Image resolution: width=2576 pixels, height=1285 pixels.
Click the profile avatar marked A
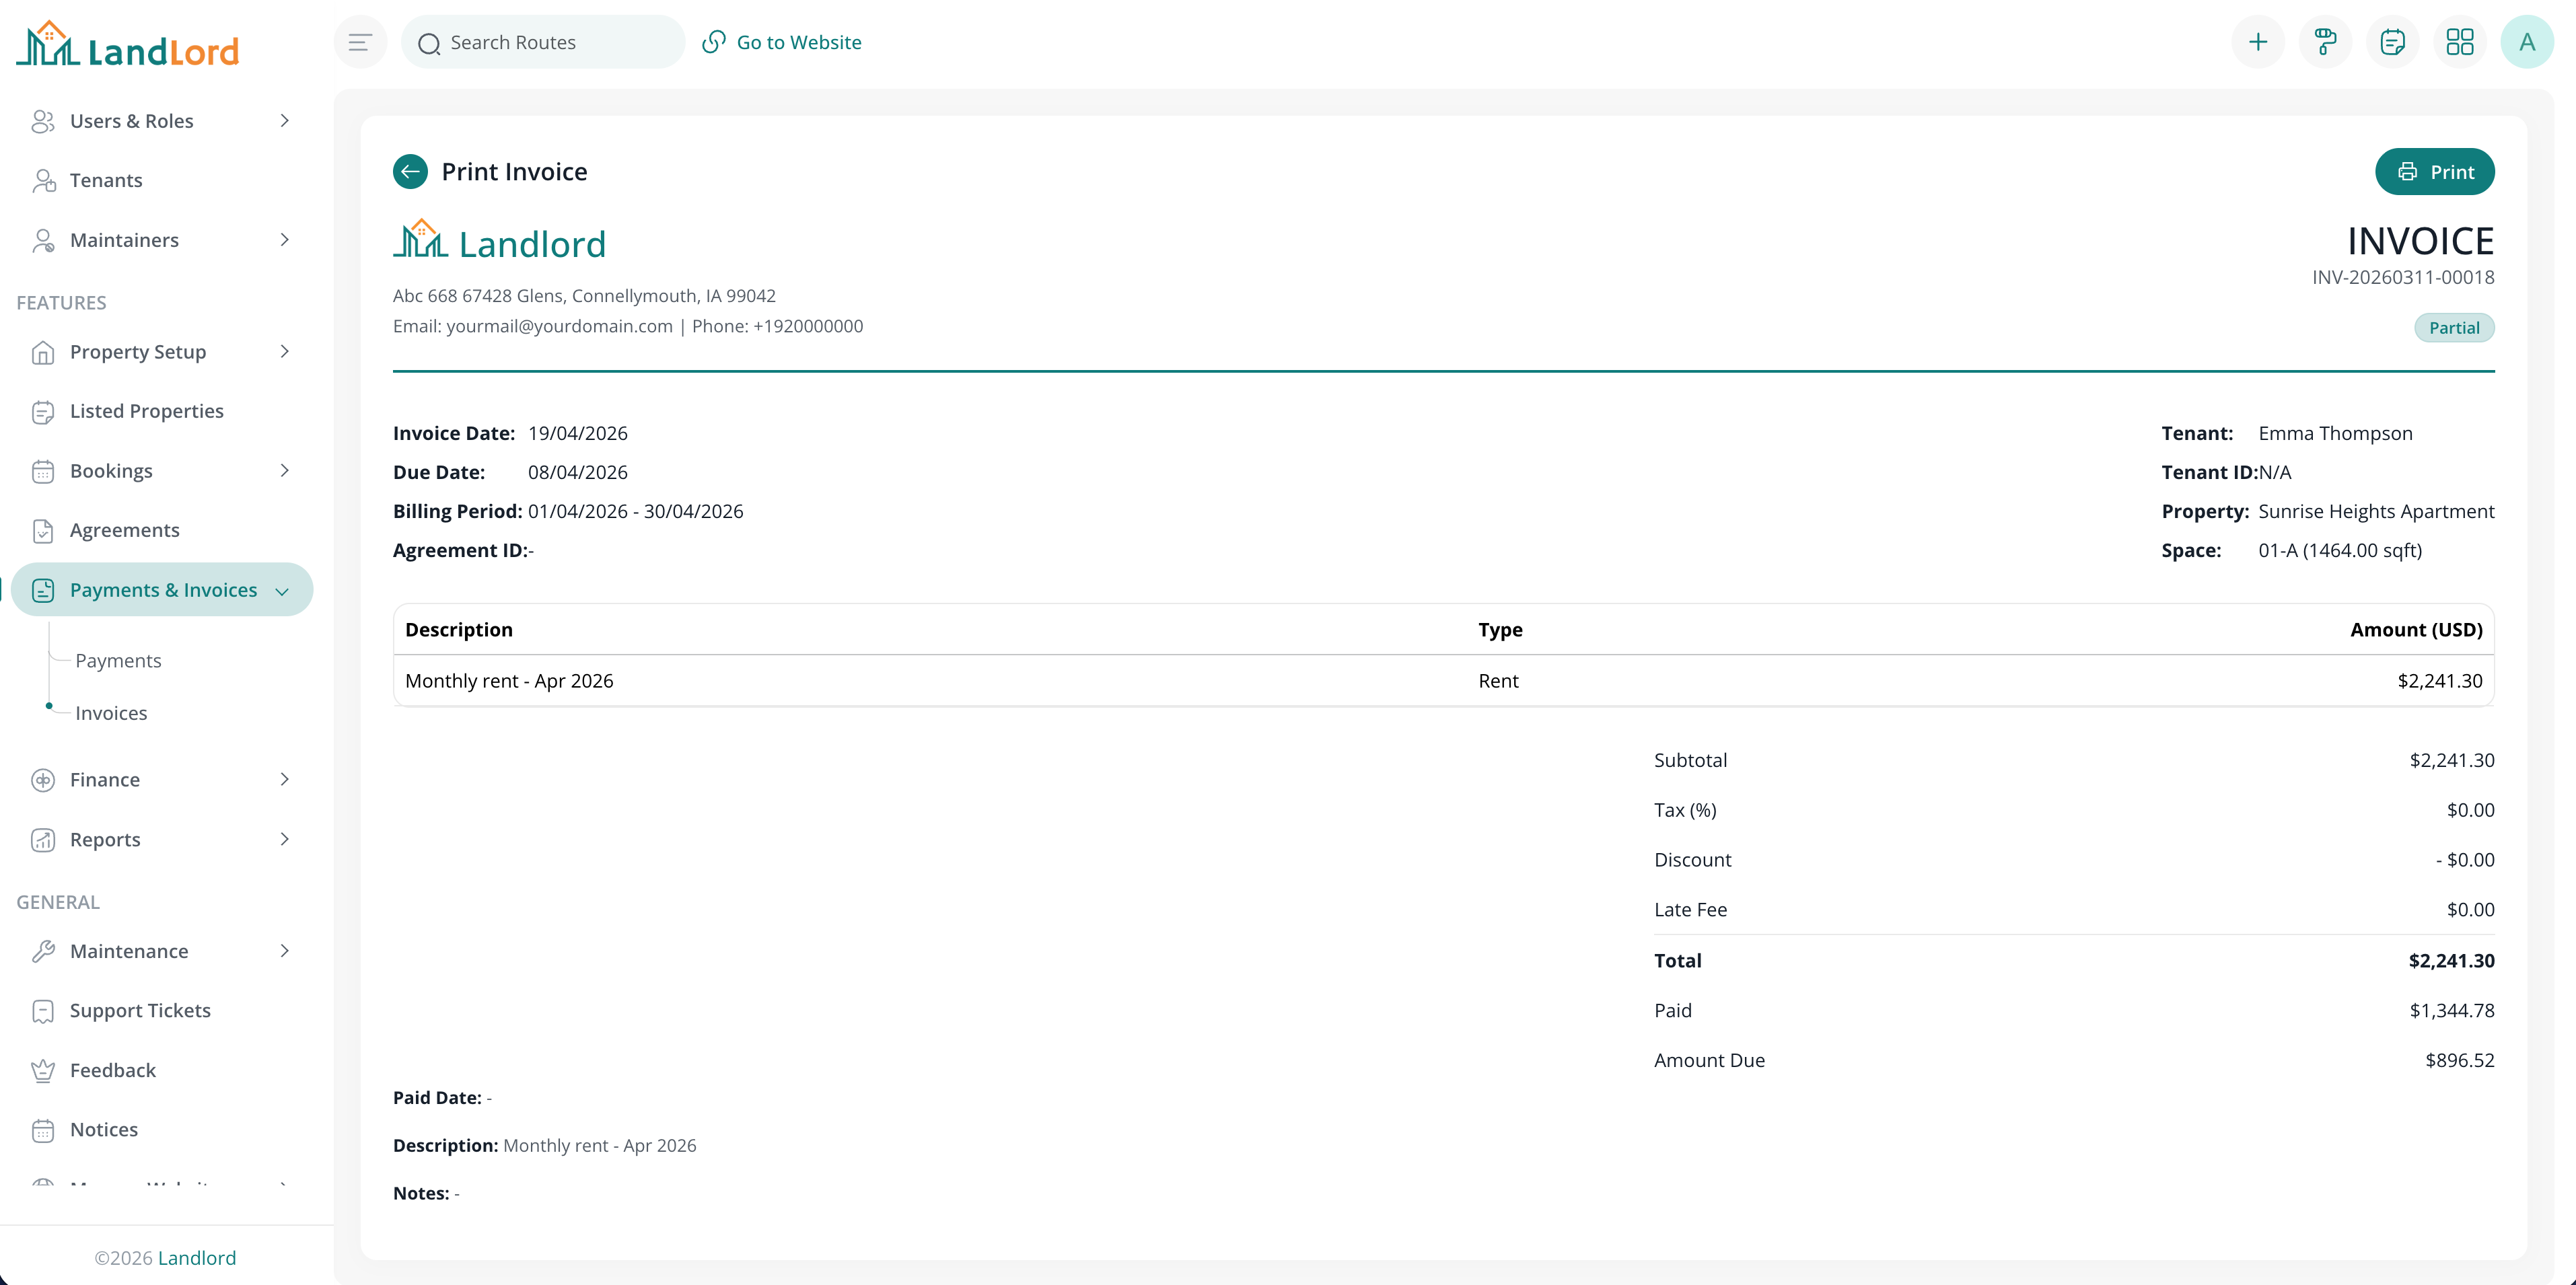click(x=2527, y=41)
